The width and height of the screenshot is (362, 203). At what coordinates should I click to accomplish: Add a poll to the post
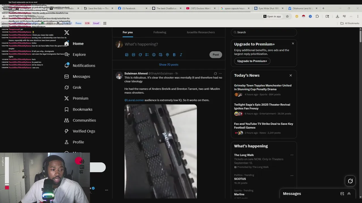(147, 55)
